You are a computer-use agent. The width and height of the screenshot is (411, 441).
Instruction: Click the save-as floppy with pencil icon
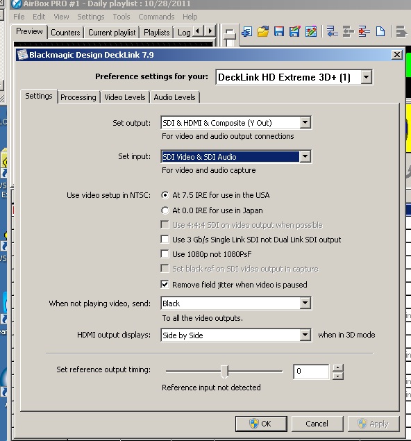pyautogui.click(x=294, y=31)
